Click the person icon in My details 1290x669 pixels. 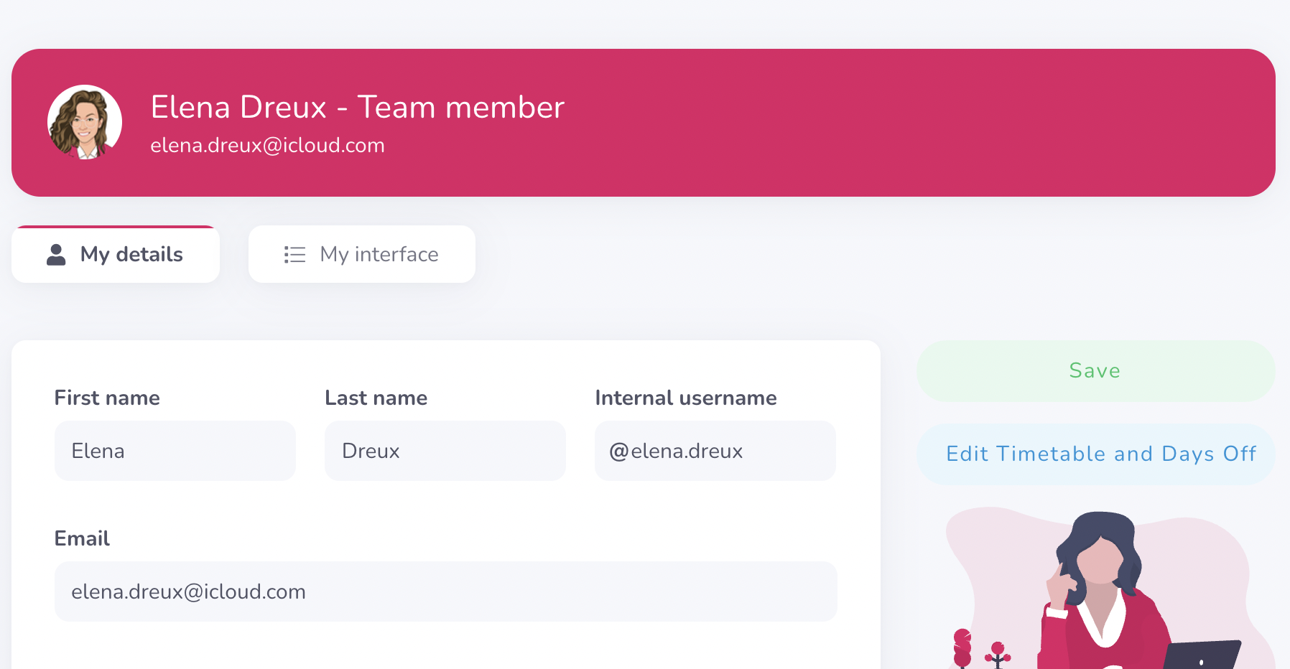click(56, 255)
